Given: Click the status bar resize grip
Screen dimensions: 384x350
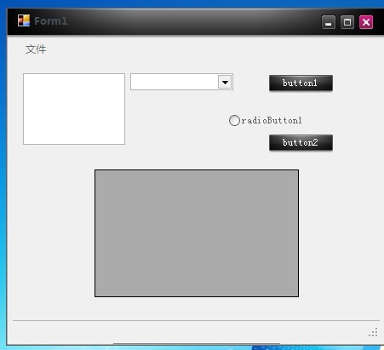Looking at the screenshot, I should tap(373, 332).
